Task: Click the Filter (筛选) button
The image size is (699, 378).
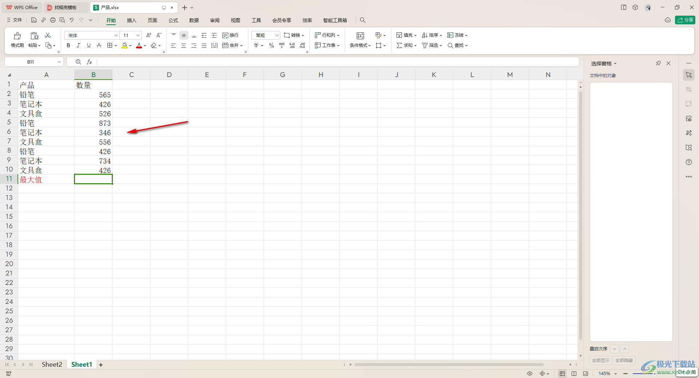Action: pyautogui.click(x=432, y=45)
